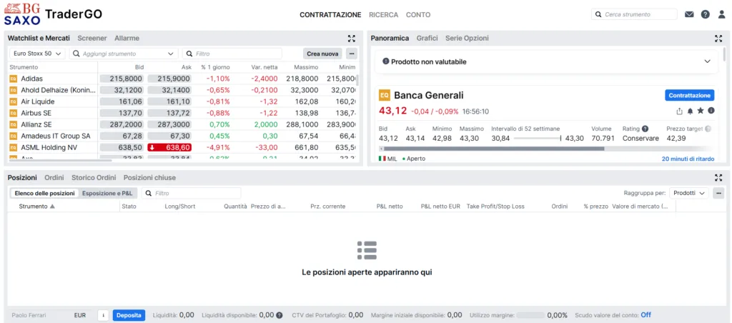This screenshot has height=323, width=732.
Task: Open the messages envelope icon
Action: [x=689, y=14]
